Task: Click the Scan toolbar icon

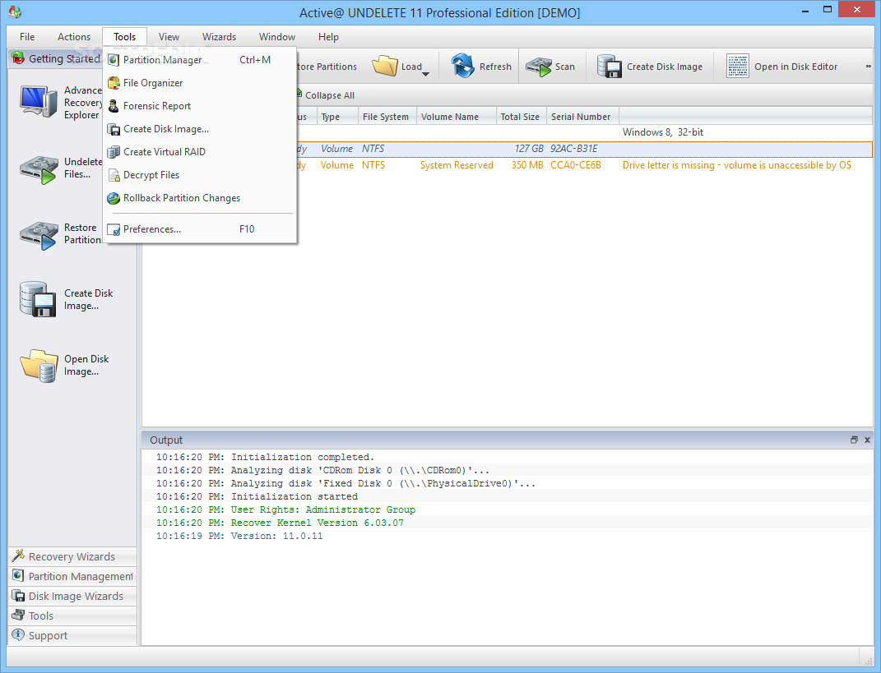Action: [x=538, y=67]
